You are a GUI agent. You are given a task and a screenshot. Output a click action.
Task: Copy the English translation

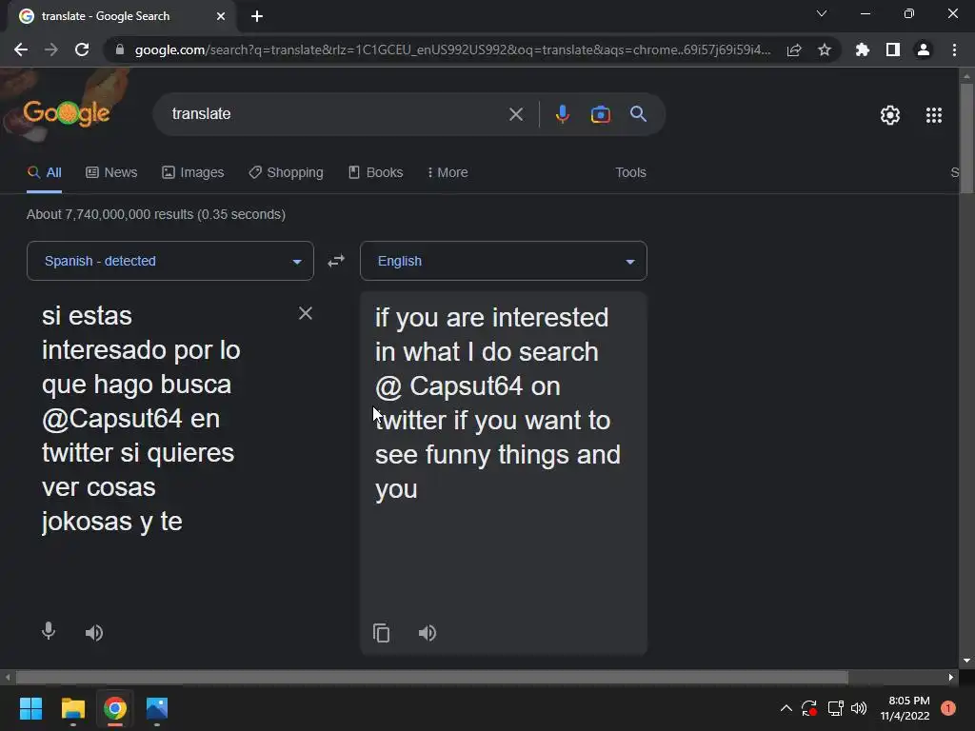[381, 633]
